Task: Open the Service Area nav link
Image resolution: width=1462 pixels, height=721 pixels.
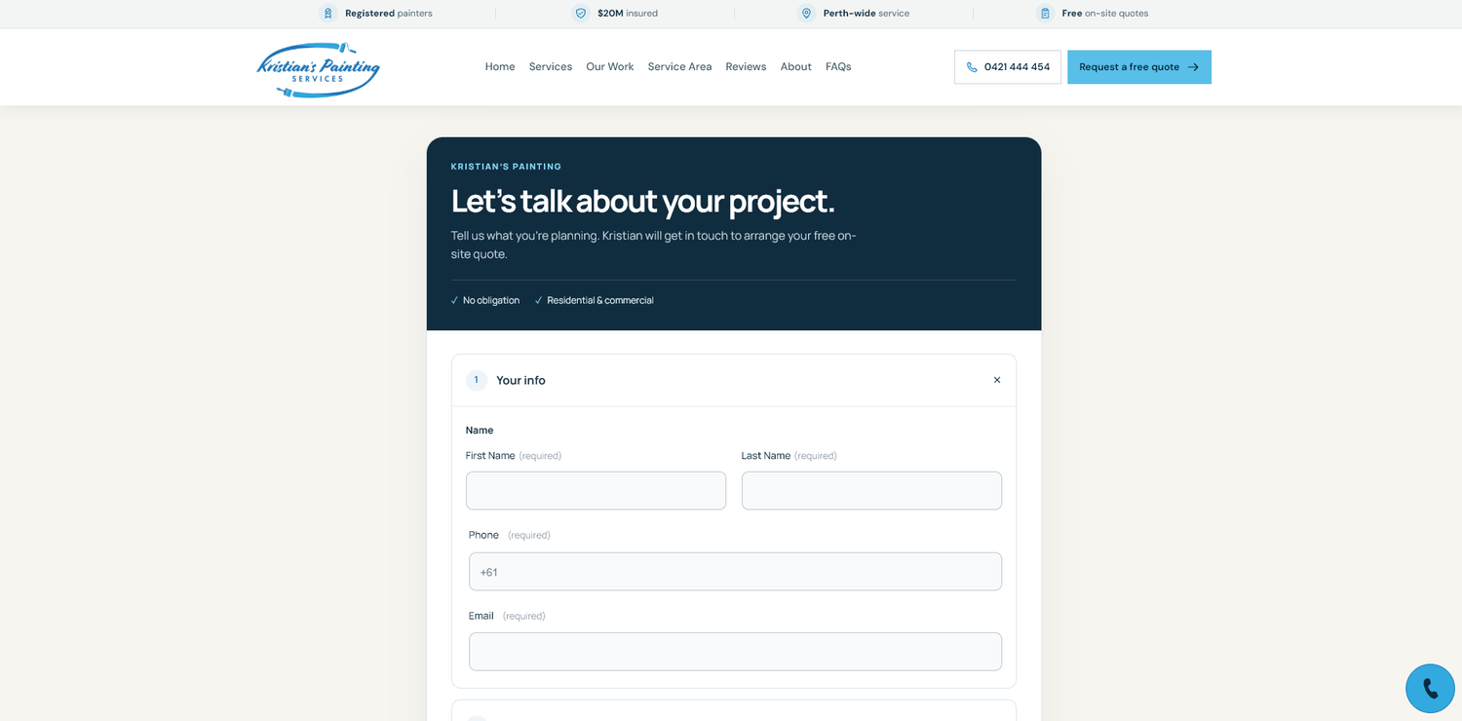Action: [679, 66]
